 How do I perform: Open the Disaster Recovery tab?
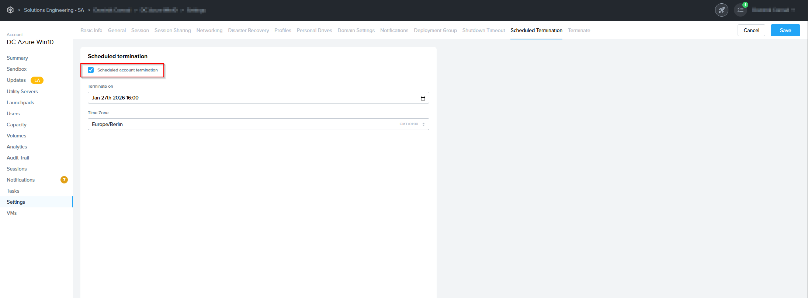pos(248,30)
